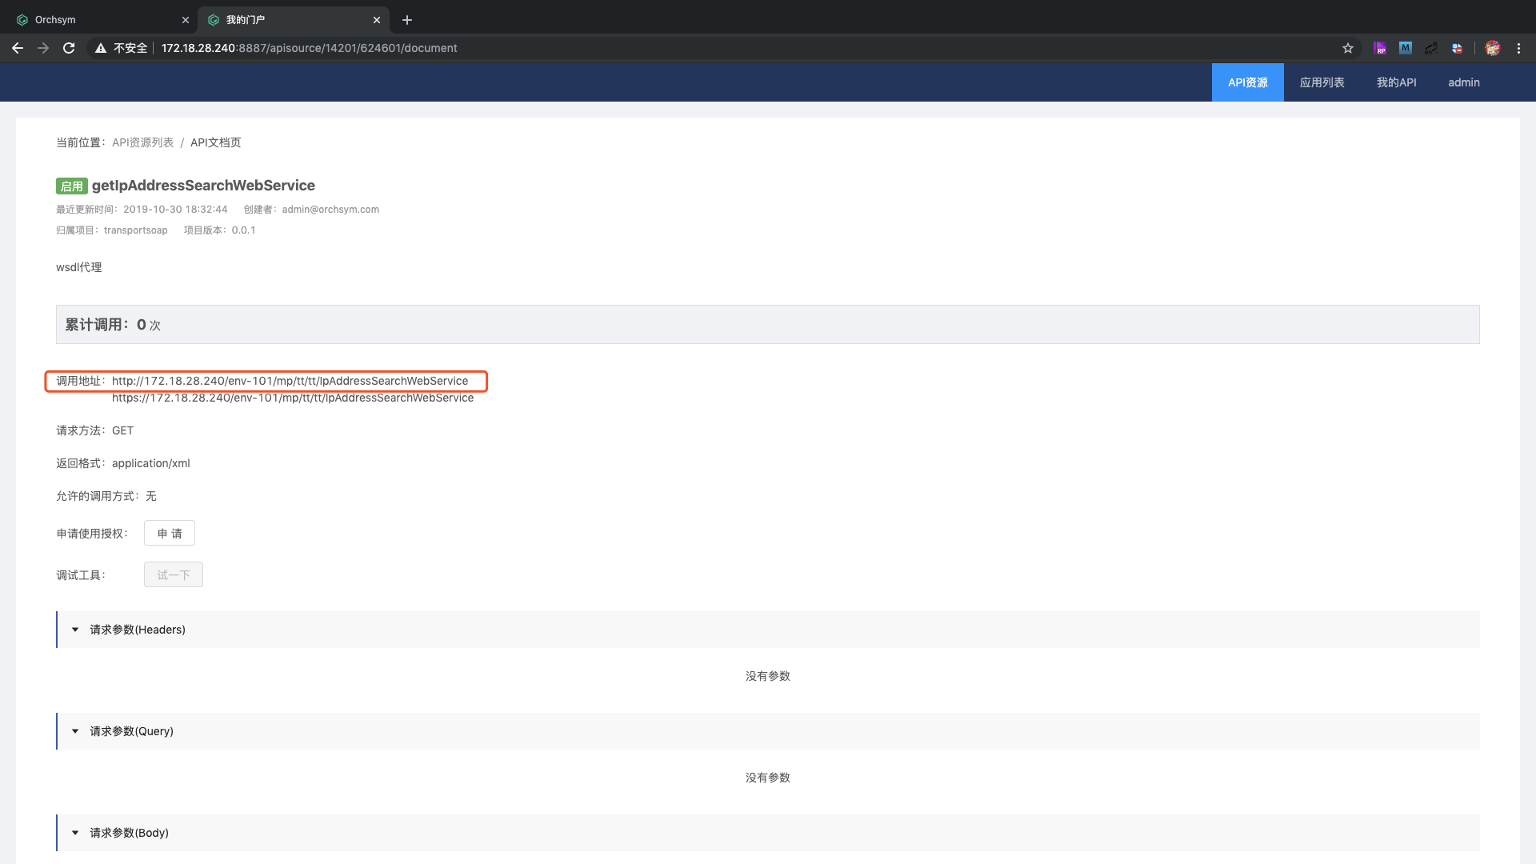The width and height of the screenshot is (1536, 864).
Task: Open the purple RP extension icon
Action: coord(1380,48)
